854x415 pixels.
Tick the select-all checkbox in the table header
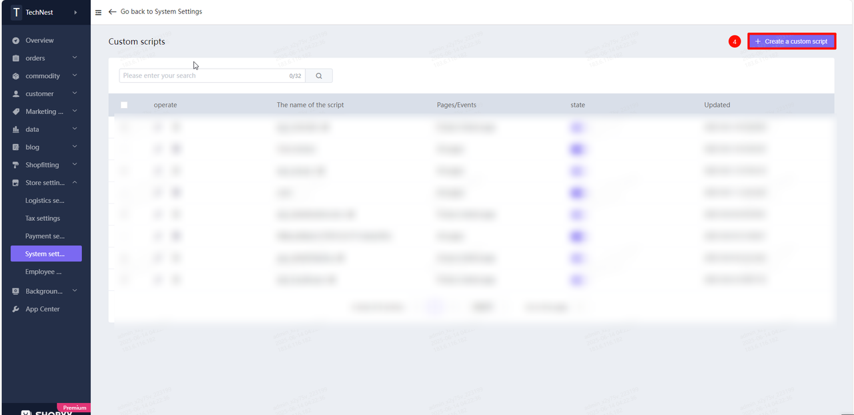click(124, 105)
